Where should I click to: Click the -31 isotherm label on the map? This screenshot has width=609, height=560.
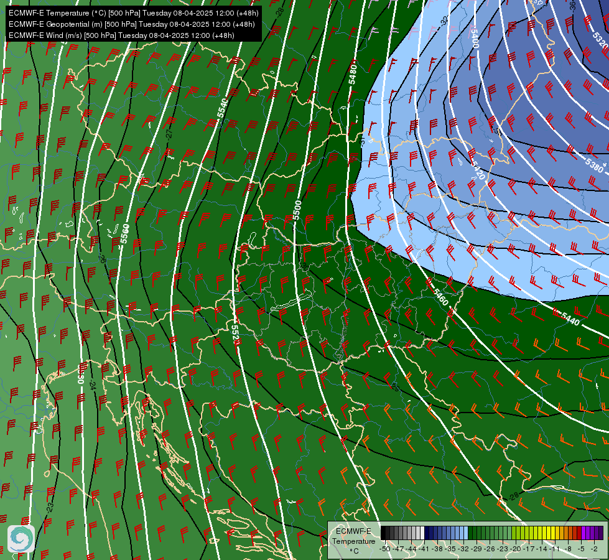pos(362,142)
